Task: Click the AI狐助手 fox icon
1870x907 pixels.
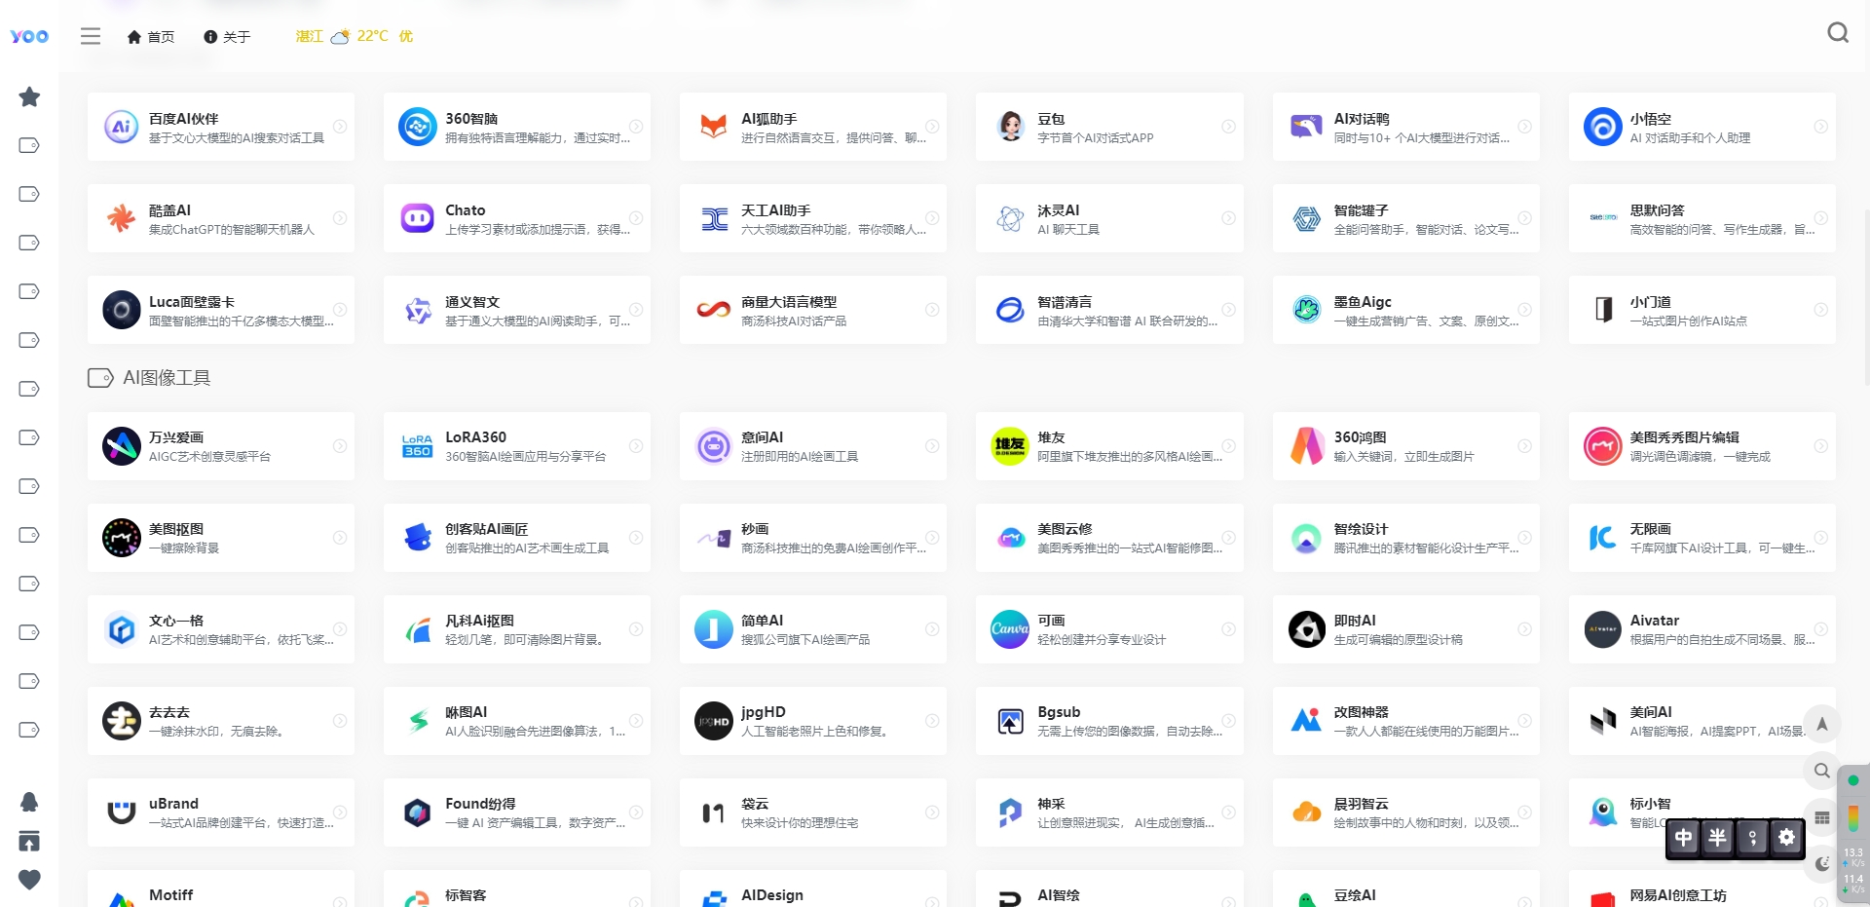Action: pos(714,127)
